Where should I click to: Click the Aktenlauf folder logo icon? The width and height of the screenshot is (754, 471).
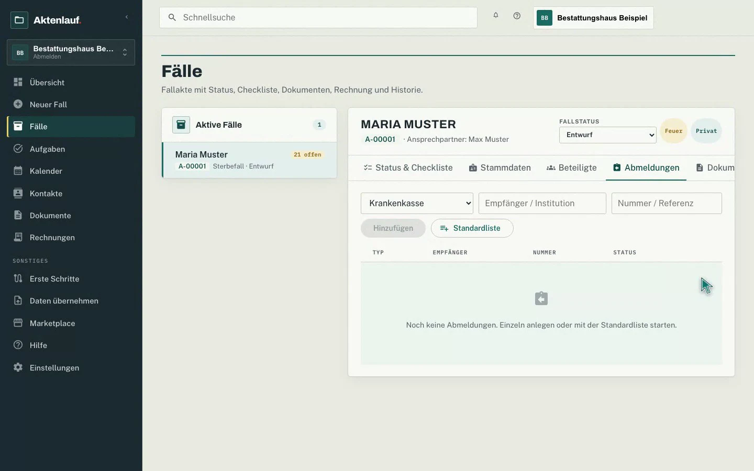(19, 20)
